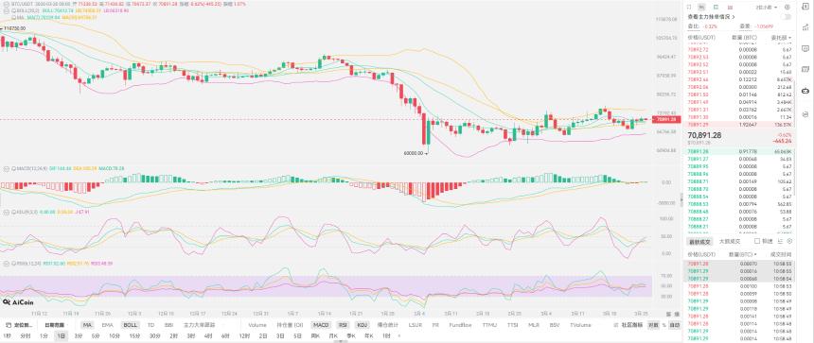The height and width of the screenshot is (343, 814).
Task: Select the 4时 timeframe
Action: click(208, 335)
